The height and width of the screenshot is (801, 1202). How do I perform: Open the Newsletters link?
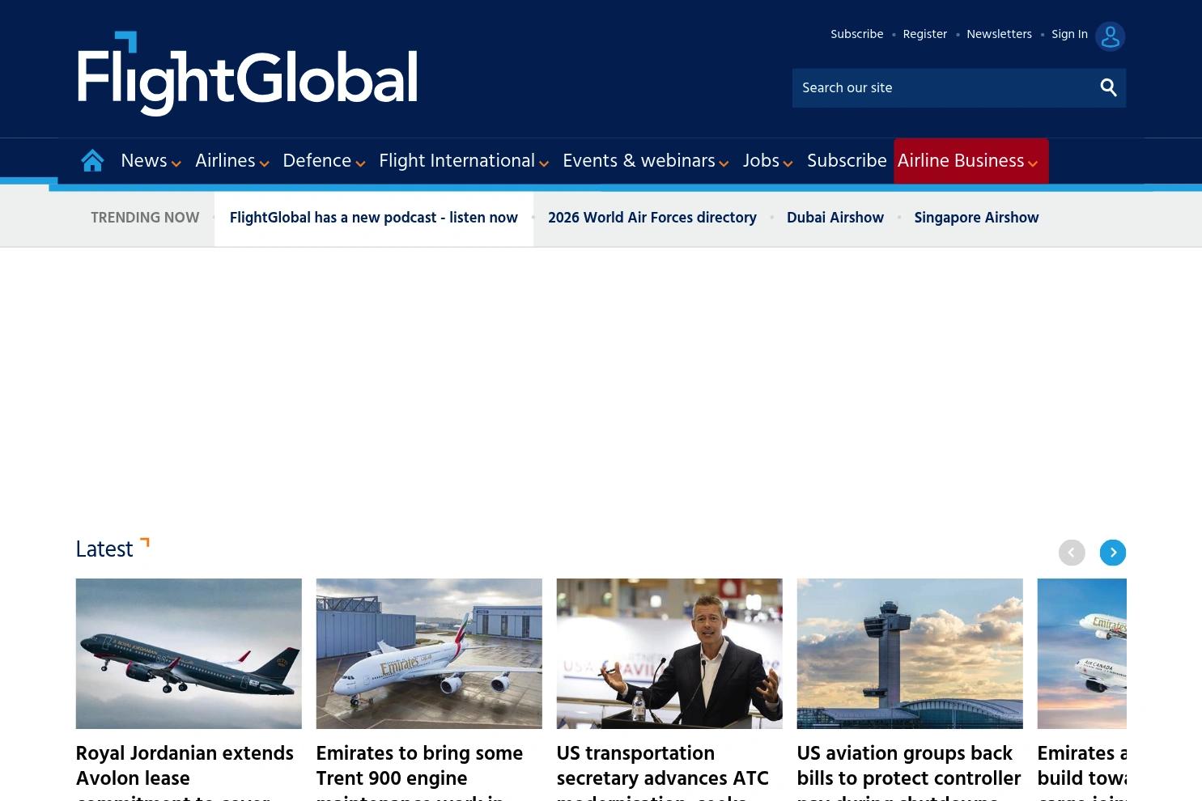[999, 34]
